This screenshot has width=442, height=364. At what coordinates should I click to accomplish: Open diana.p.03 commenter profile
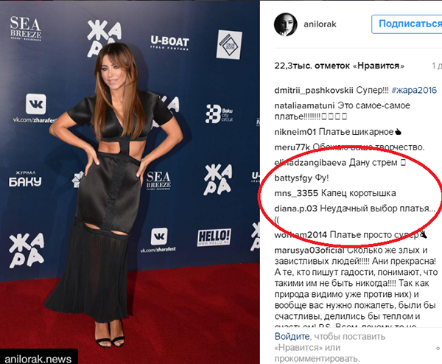295,209
